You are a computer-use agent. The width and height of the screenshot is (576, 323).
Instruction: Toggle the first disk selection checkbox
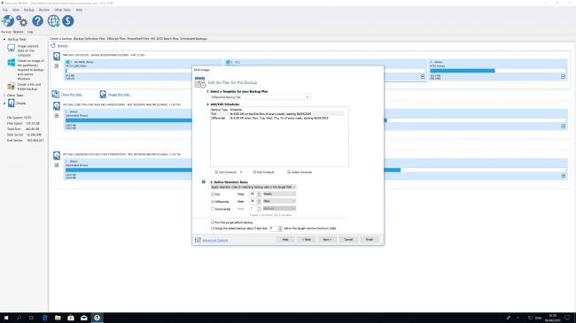57,66
